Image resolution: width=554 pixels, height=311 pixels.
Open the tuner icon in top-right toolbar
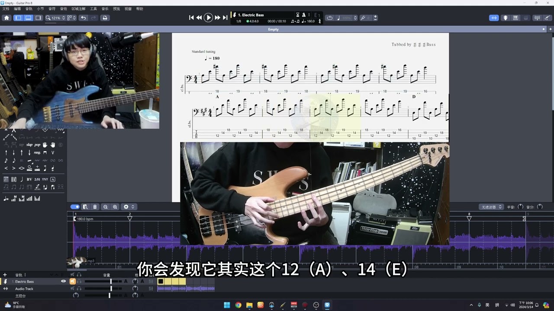pyautogui.click(x=537, y=18)
